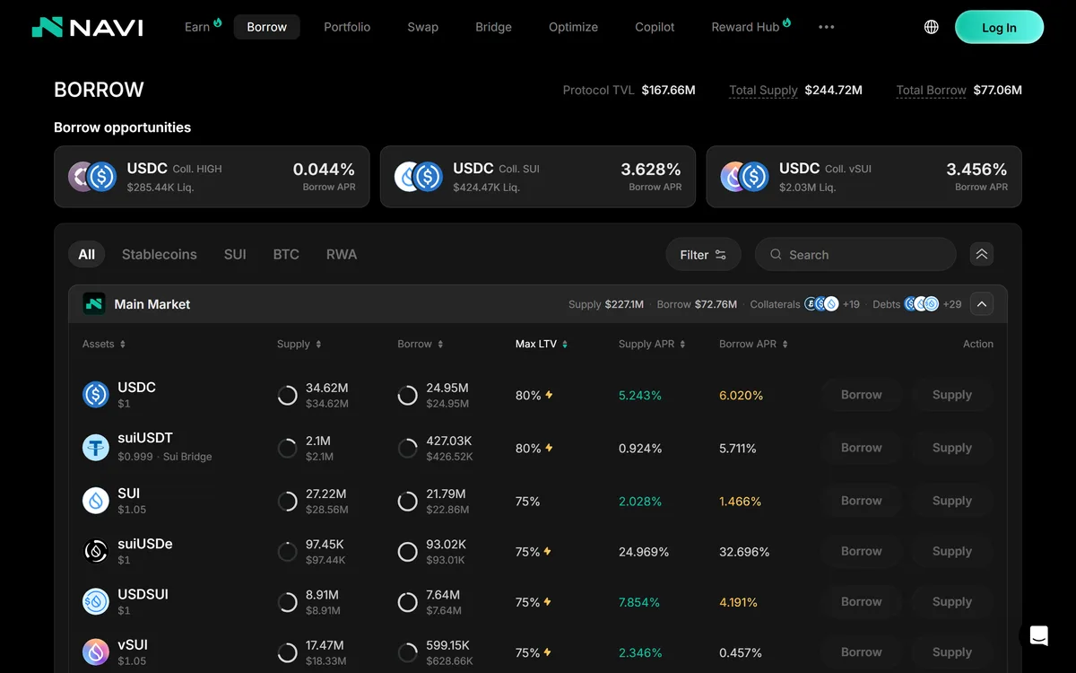Click the USDSUI token icon
This screenshot has width=1076, height=673.
coord(96,601)
